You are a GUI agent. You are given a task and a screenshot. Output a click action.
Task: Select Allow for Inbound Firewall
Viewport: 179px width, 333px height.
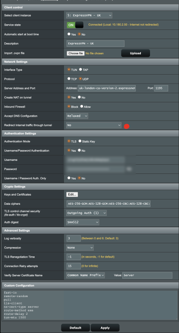pos(82,106)
